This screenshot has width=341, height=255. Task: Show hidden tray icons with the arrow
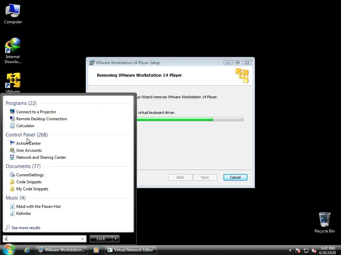tap(290, 250)
